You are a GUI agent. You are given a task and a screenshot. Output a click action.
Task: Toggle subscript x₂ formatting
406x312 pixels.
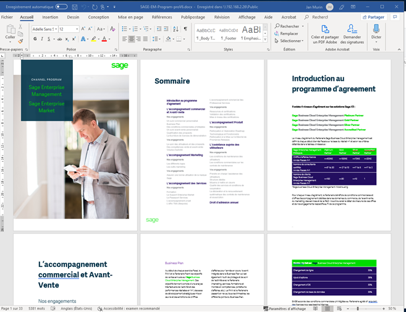[67, 39]
